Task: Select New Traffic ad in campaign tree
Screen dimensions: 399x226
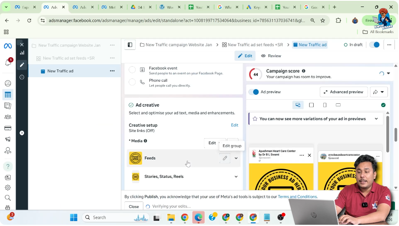Action: click(x=60, y=71)
